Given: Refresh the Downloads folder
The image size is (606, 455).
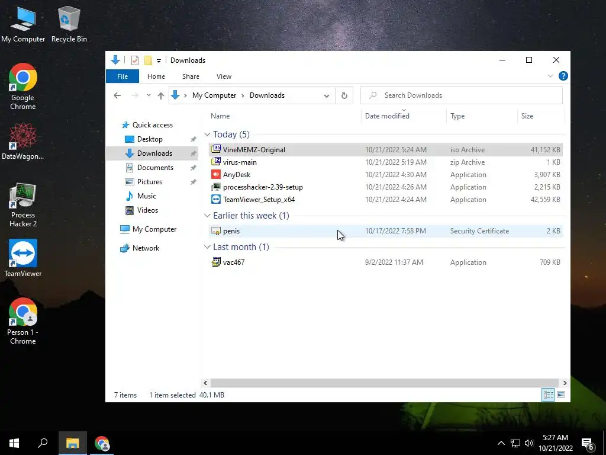Looking at the screenshot, I should click(344, 95).
